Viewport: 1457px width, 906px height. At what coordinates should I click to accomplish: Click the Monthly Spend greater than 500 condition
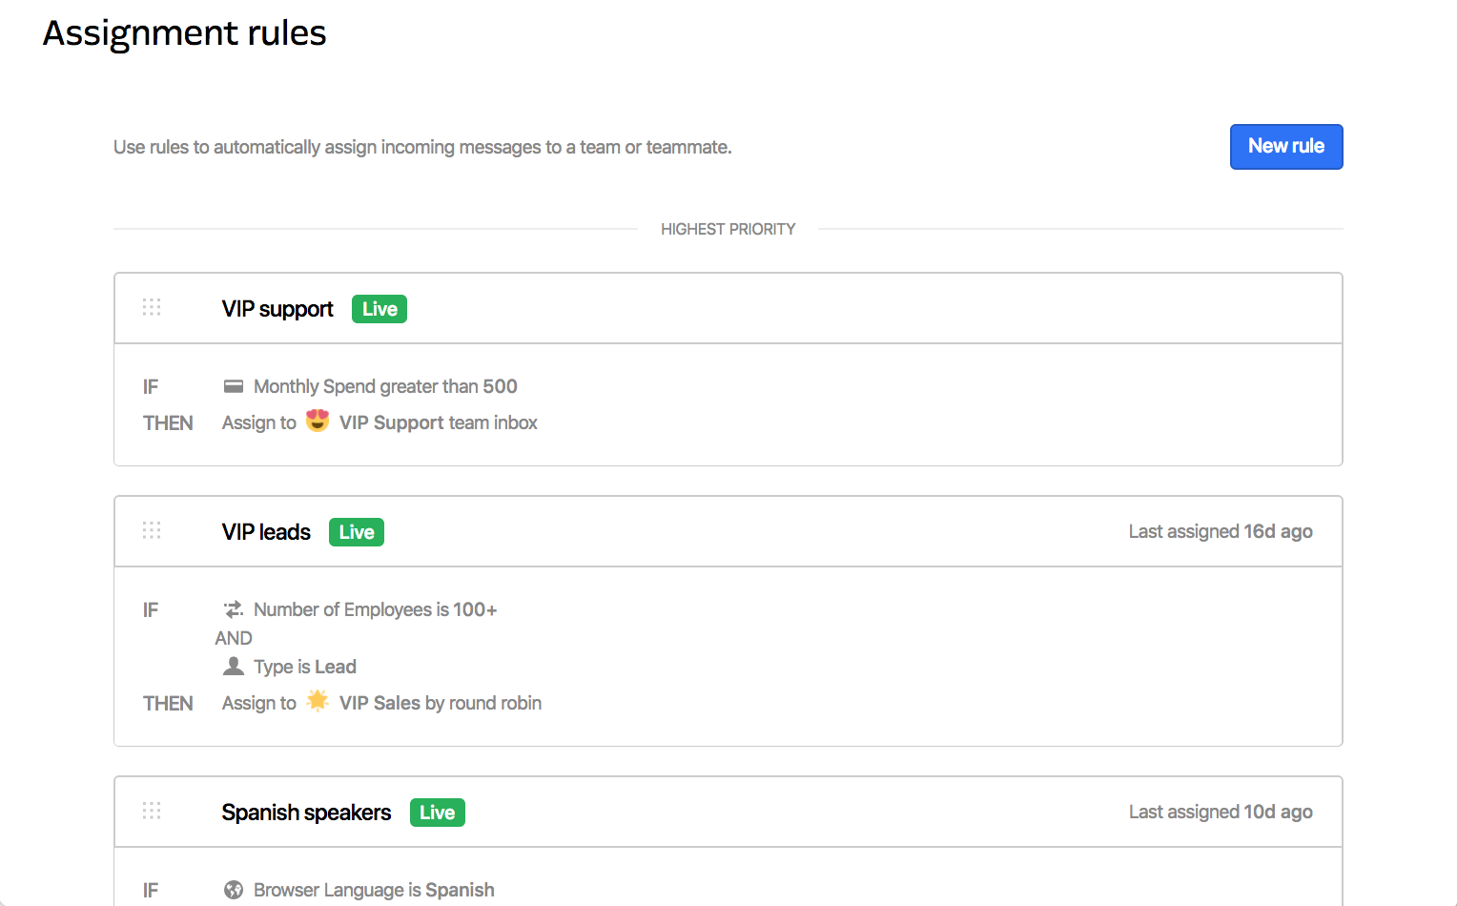click(x=385, y=386)
